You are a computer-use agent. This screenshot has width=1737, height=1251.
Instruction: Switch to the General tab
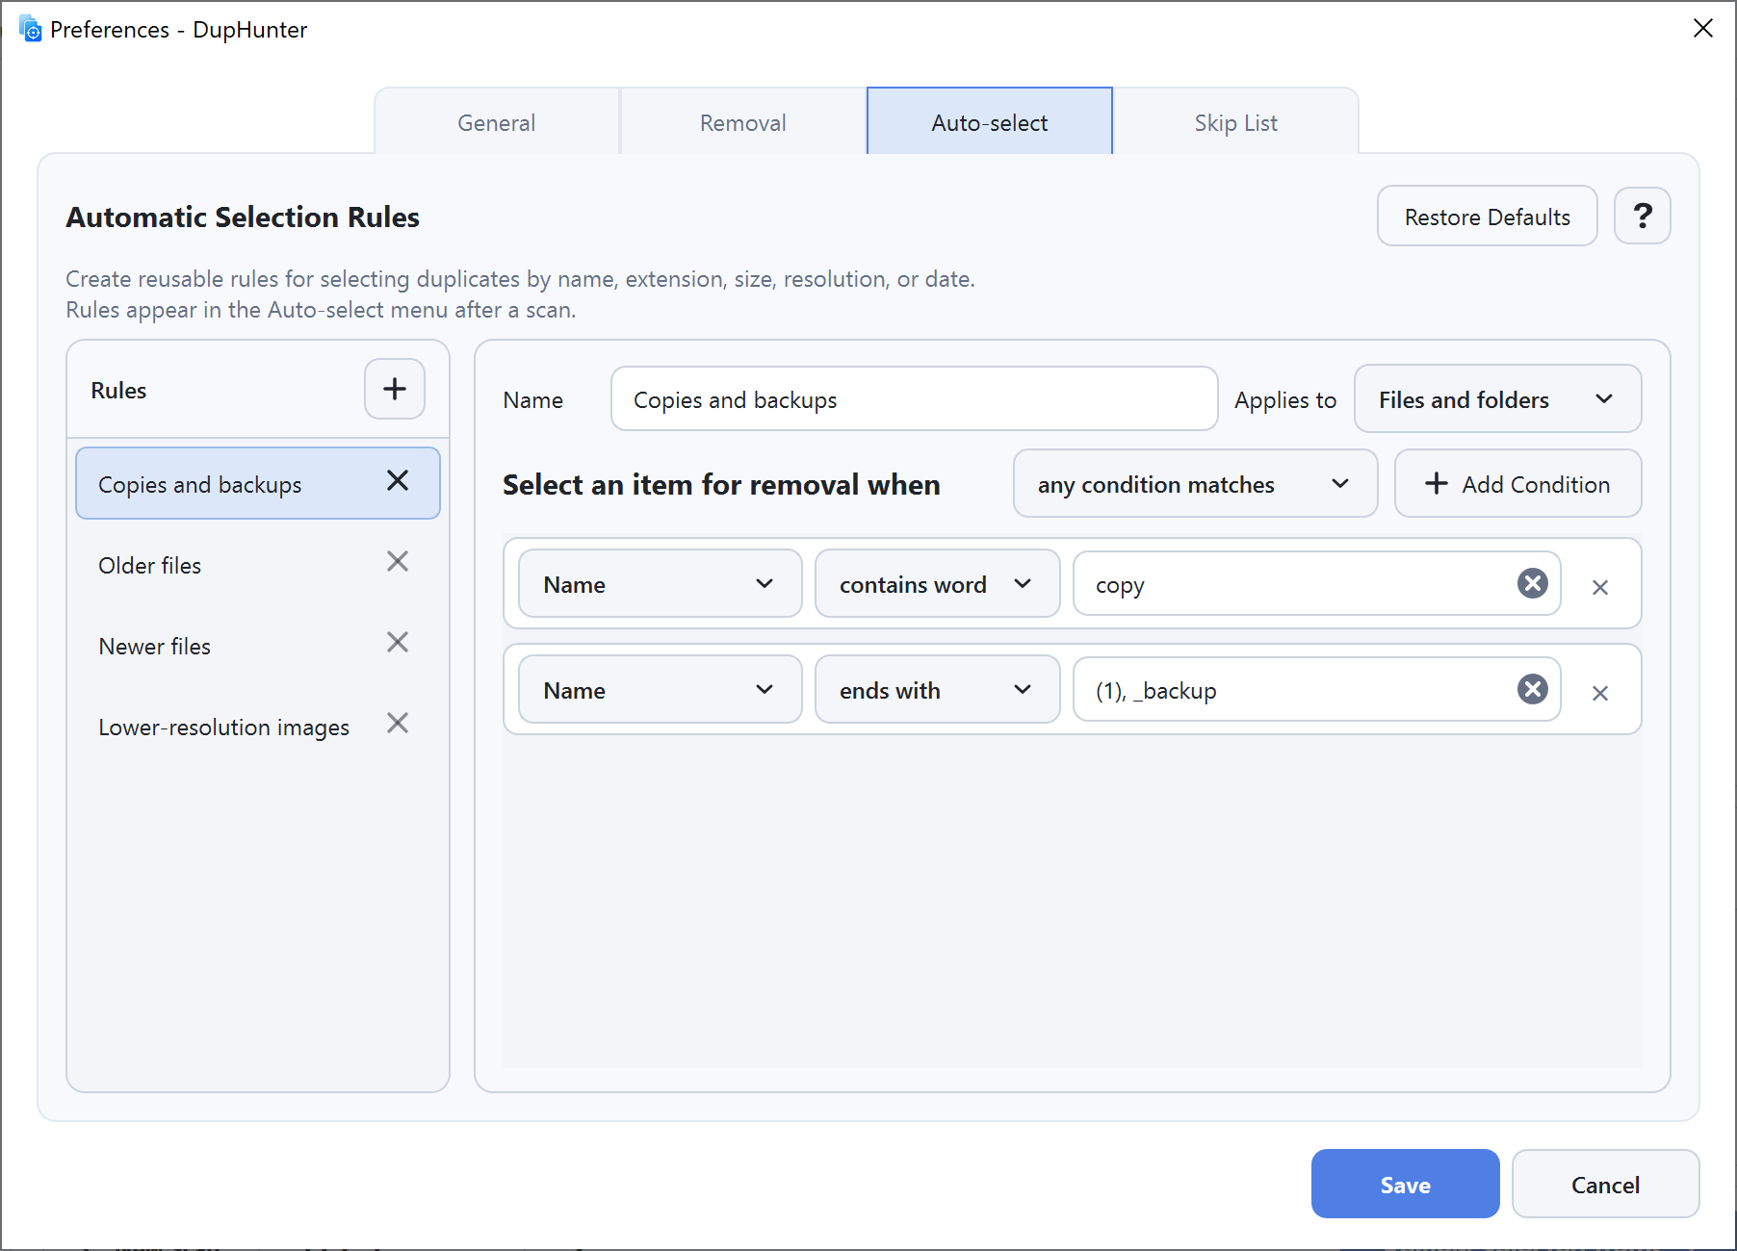click(x=497, y=122)
